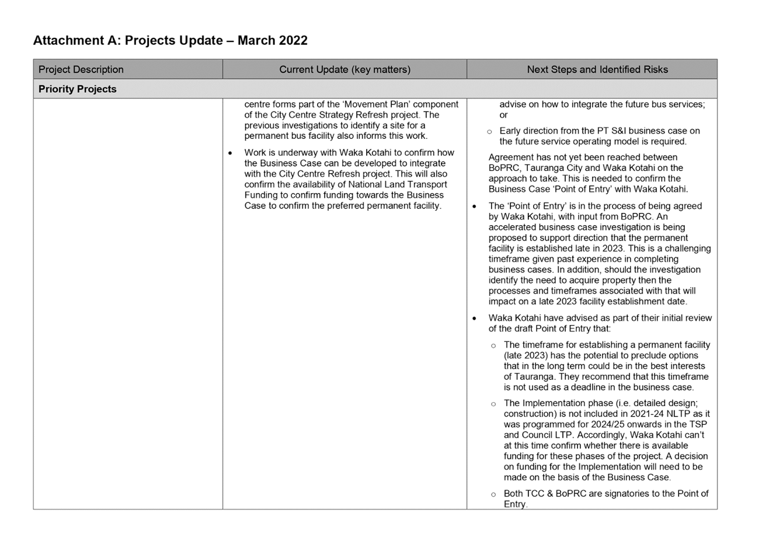
Task: Click the line 'made on the basis of the Business Case.'
Action: coord(587,477)
